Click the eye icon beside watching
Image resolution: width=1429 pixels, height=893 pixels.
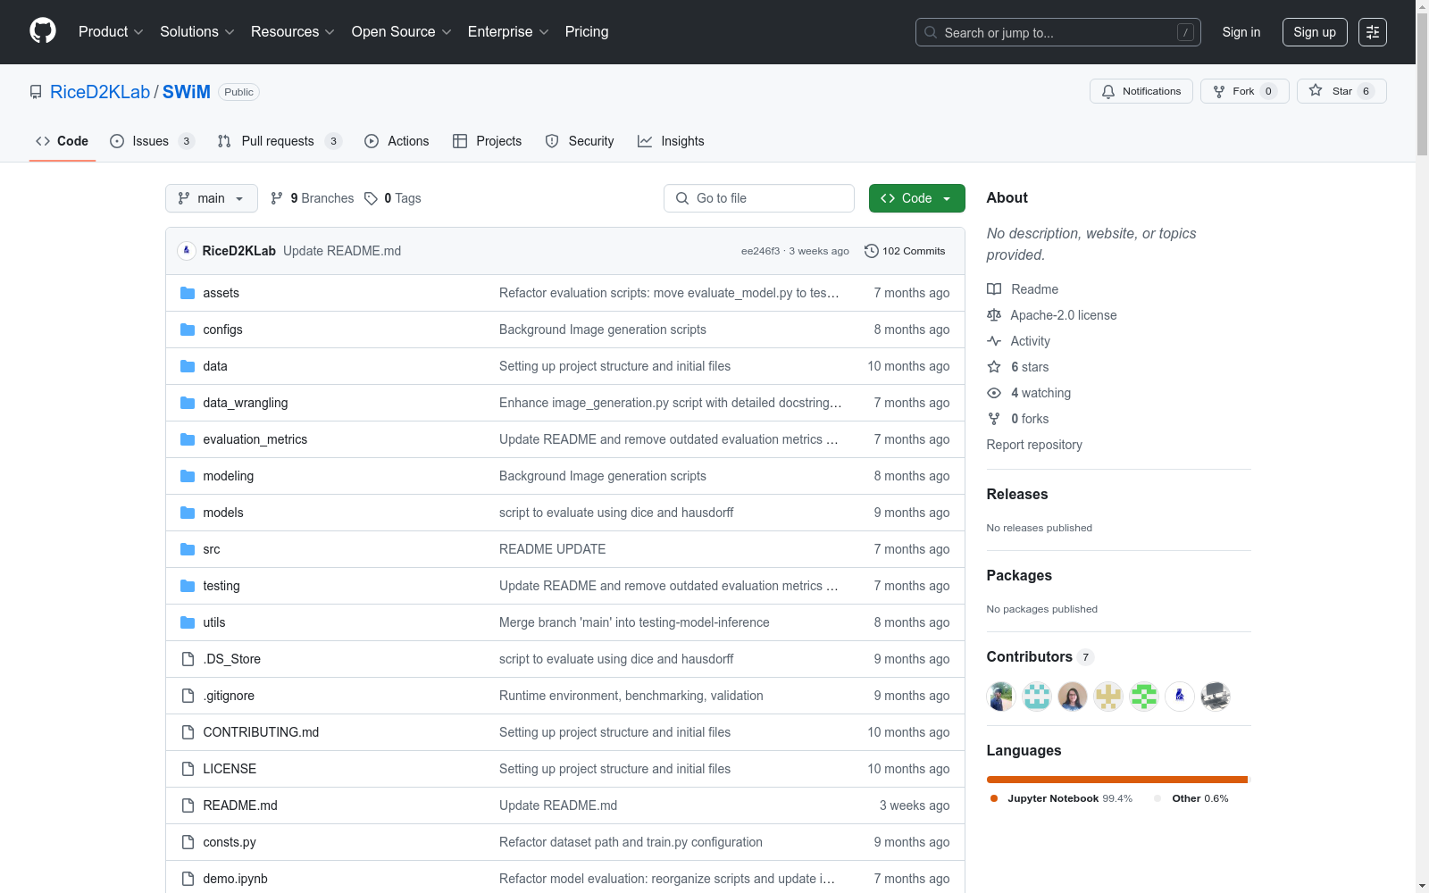tap(994, 393)
